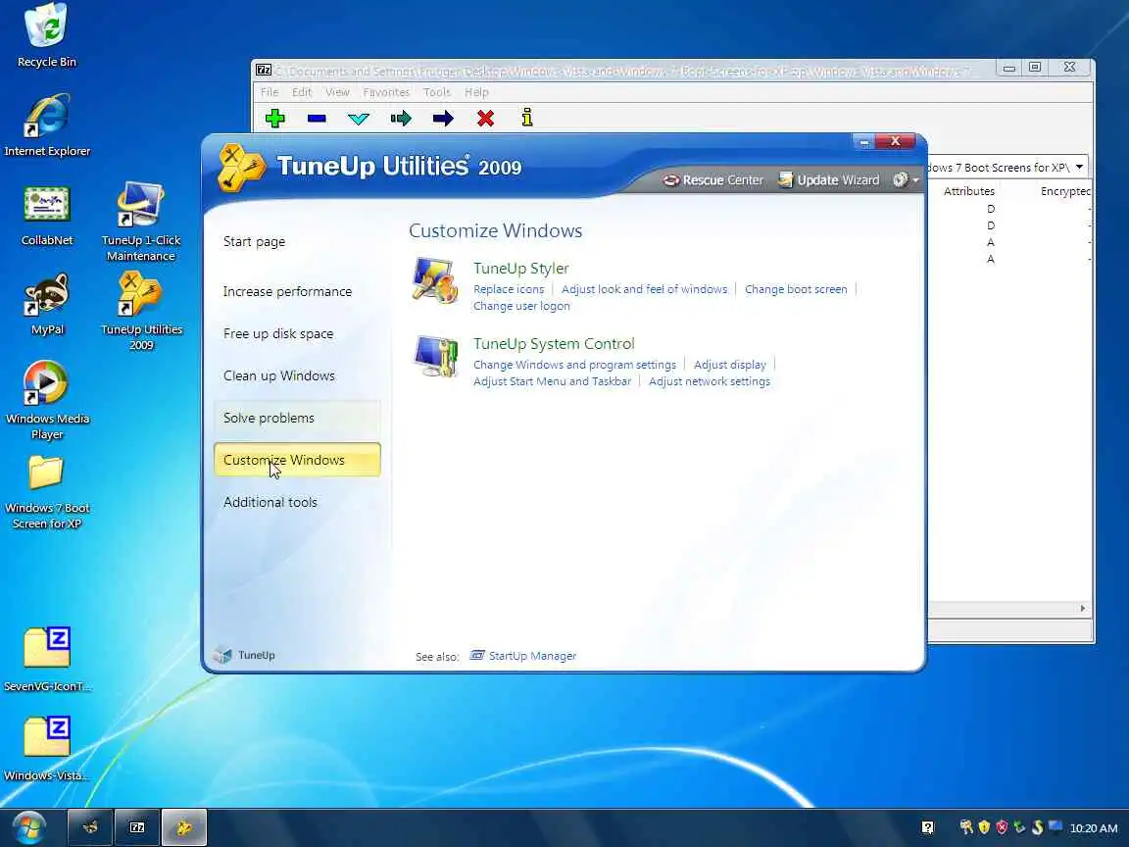The height and width of the screenshot is (847, 1129).
Task: Open TuneUp Utilities 2009 desktop shortcut
Action: tap(141, 311)
